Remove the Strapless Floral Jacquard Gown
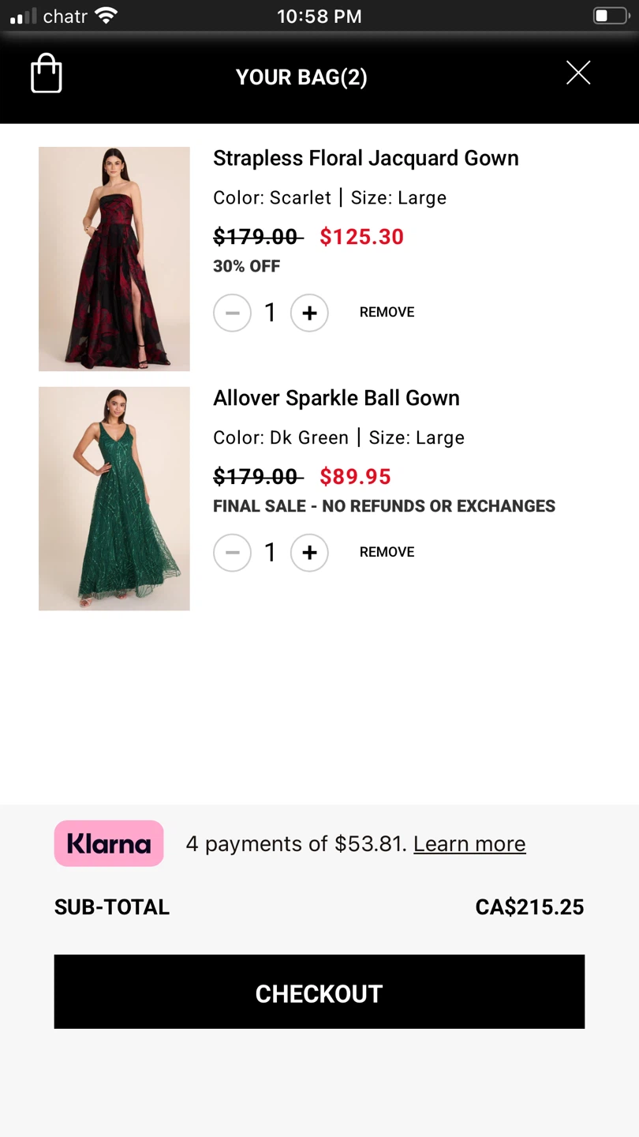 (387, 313)
